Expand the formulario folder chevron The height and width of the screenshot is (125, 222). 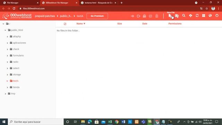(7, 56)
